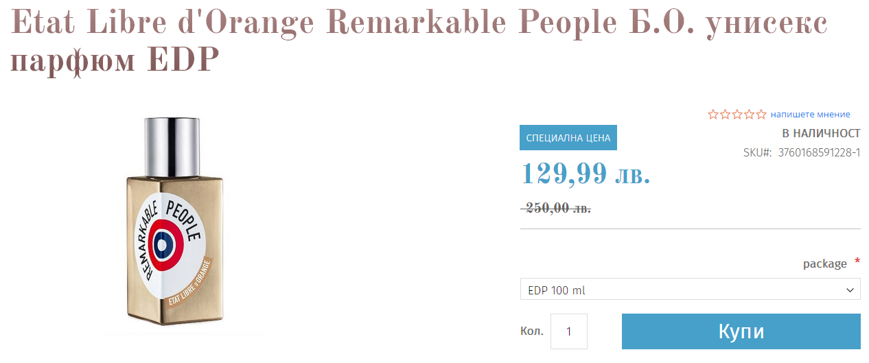Click the 'СПЕЦИАЛНА ЦЕНА' badge
869x363 pixels.
click(x=568, y=138)
